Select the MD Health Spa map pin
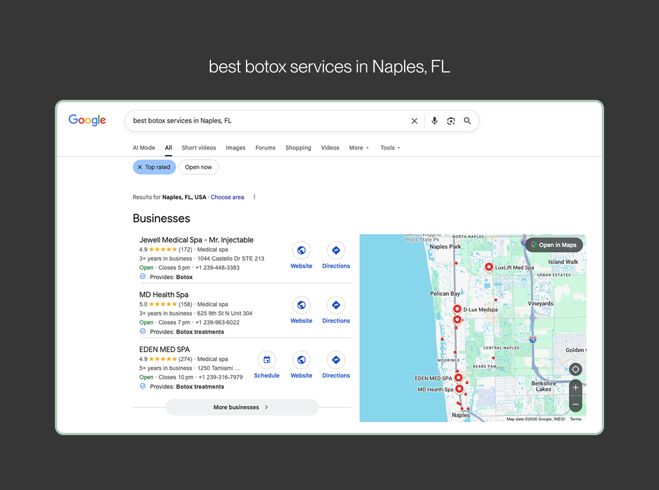 coord(459,389)
